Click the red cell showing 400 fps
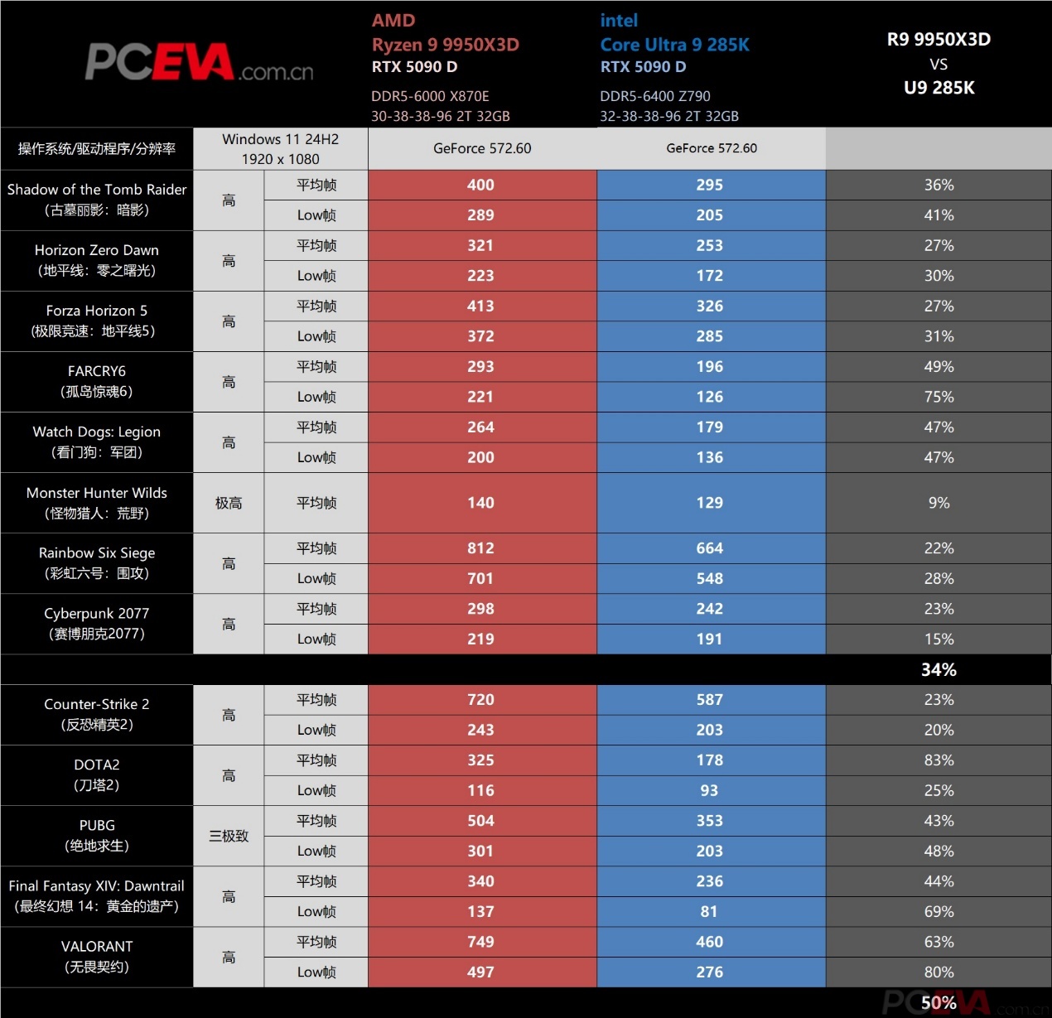Viewport: 1052px width, 1018px height. tap(482, 186)
